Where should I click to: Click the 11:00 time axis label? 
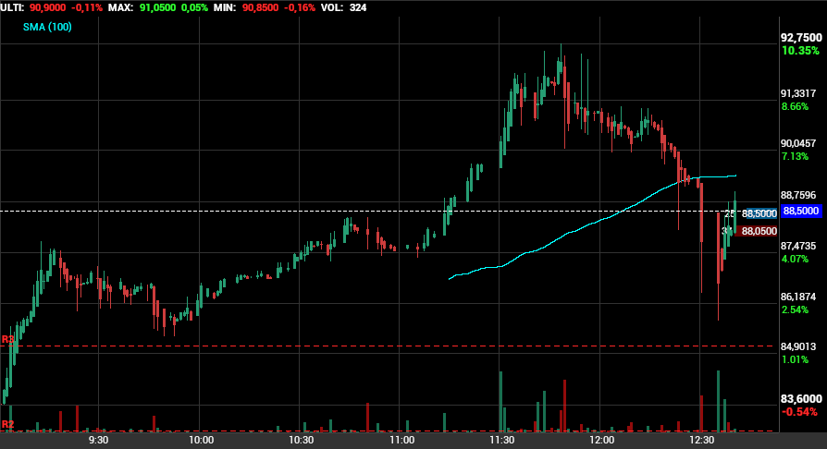coord(401,440)
